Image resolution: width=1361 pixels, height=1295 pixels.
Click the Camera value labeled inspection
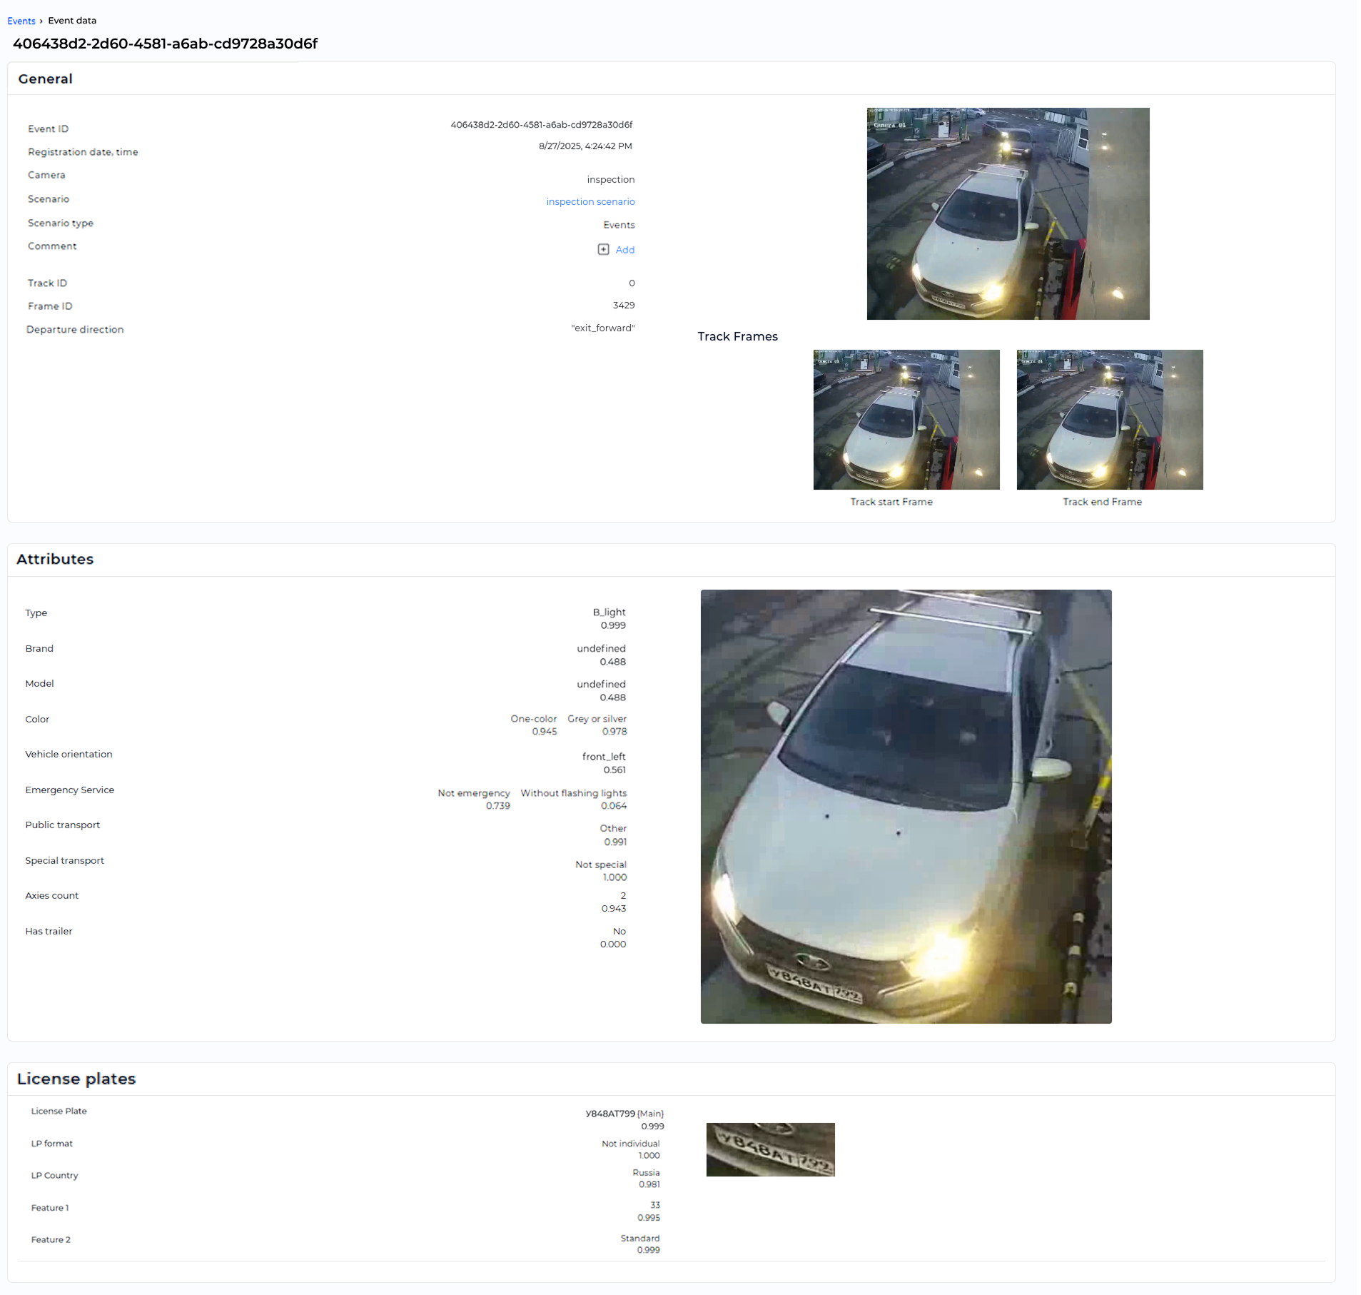coord(610,179)
